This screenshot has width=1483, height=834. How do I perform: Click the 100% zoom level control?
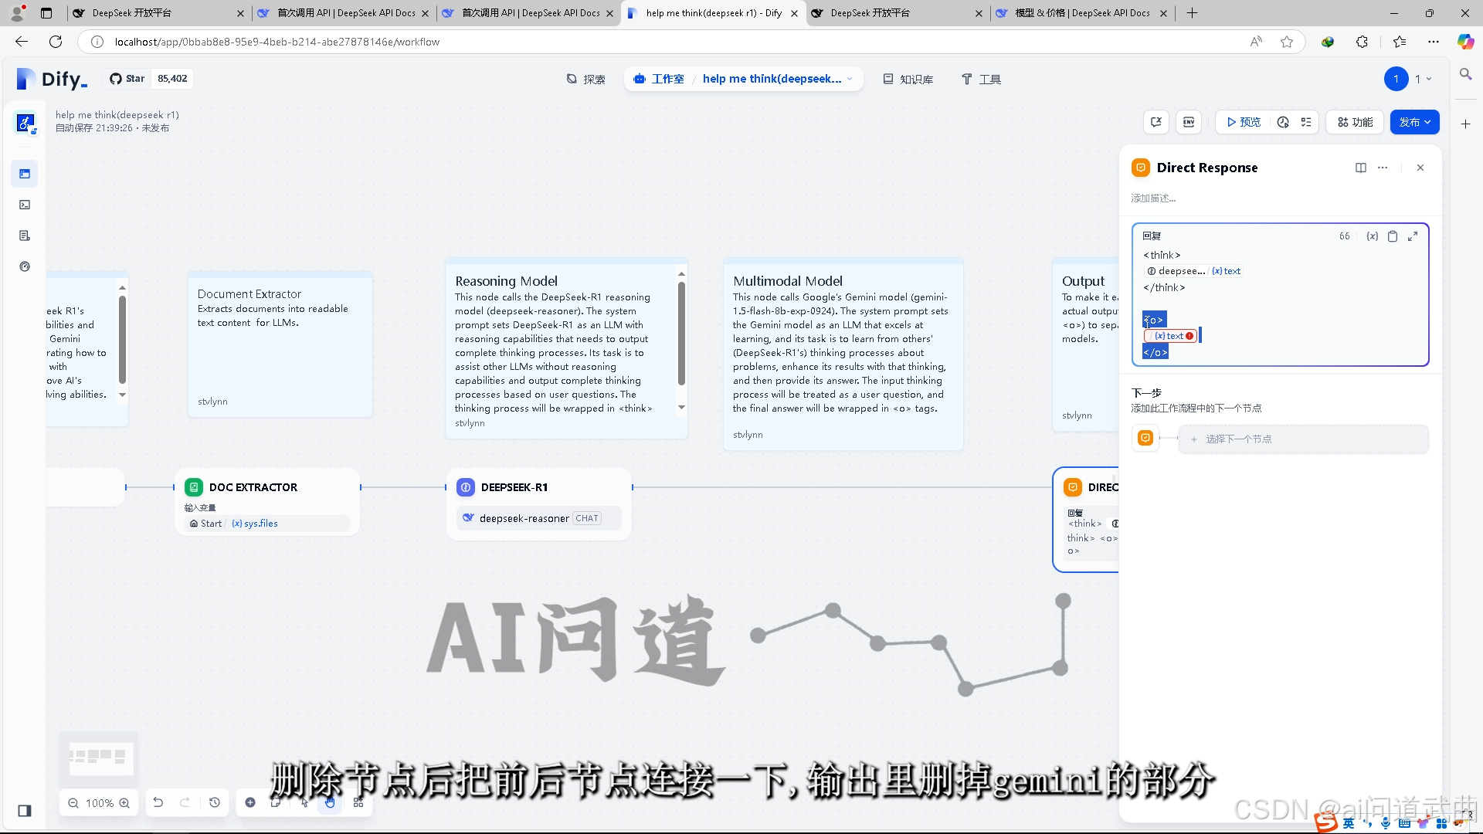(99, 802)
